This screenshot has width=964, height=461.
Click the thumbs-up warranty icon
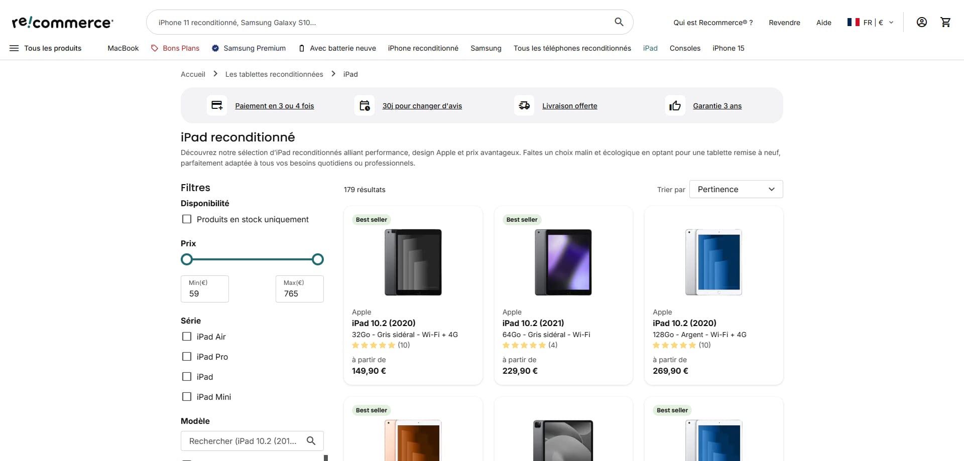(675, 105)
